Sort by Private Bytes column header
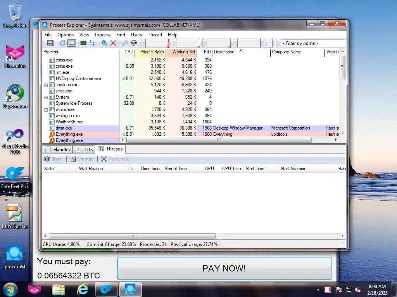 (150, 52)
